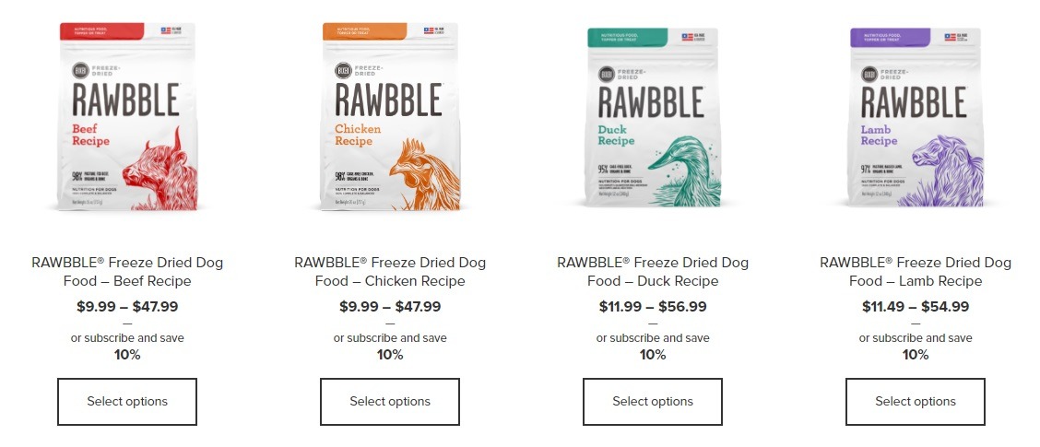
Task: Click Select options under Lamb Recipe
Action: [x=916, y=402]
